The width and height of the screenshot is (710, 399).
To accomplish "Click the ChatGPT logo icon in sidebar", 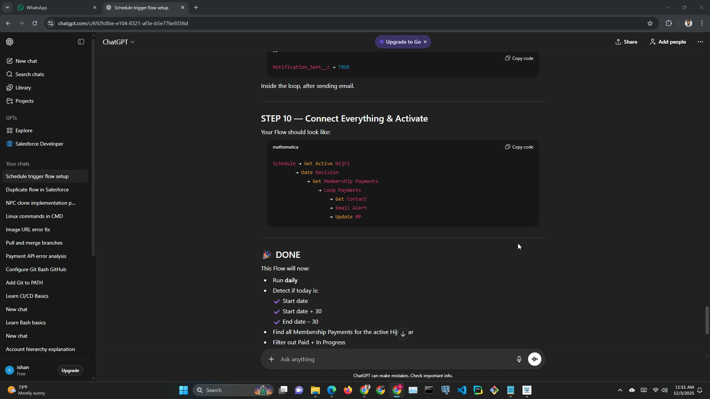I will [x=10, y=42].
